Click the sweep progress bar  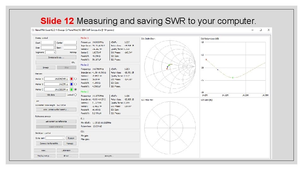53,62
